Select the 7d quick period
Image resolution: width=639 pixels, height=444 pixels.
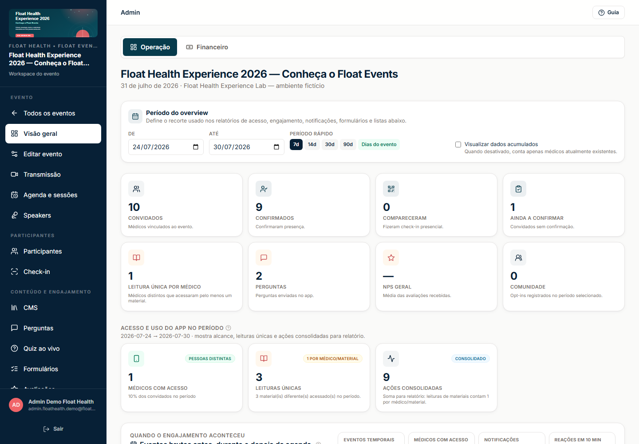[296, 144]
